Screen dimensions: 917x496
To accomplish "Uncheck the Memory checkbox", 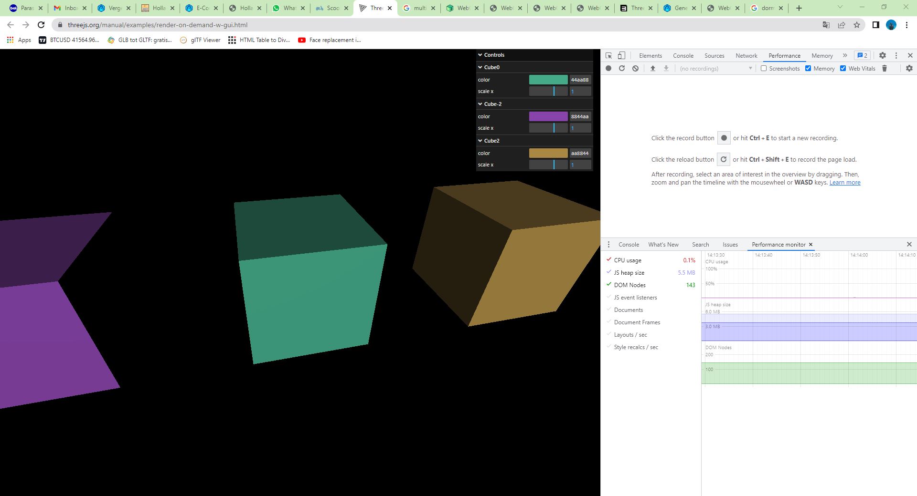I will 808,68.
